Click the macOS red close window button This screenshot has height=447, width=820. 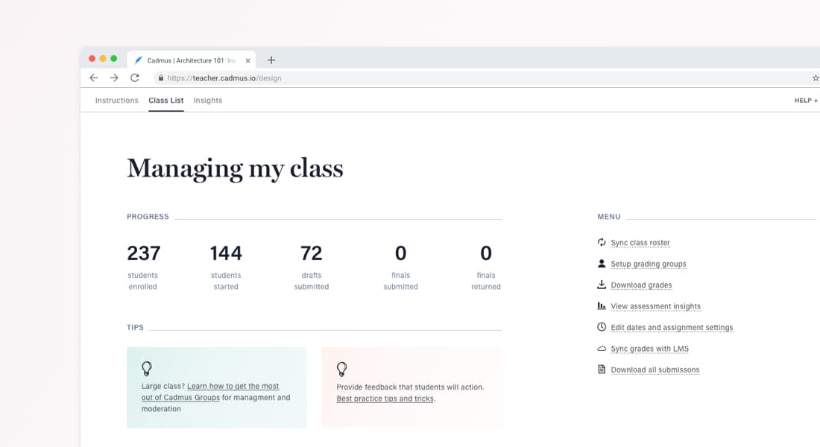coord(92,59)
